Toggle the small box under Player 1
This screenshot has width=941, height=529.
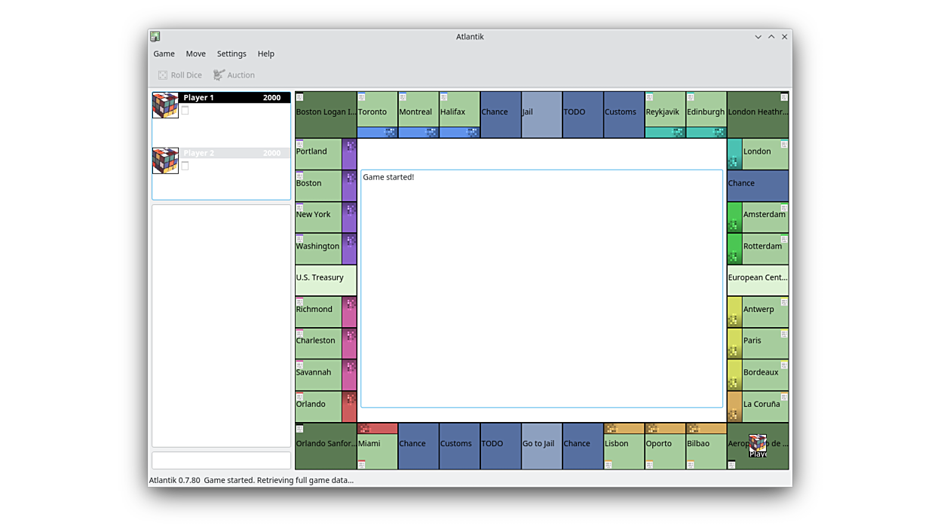pos(185,111)
